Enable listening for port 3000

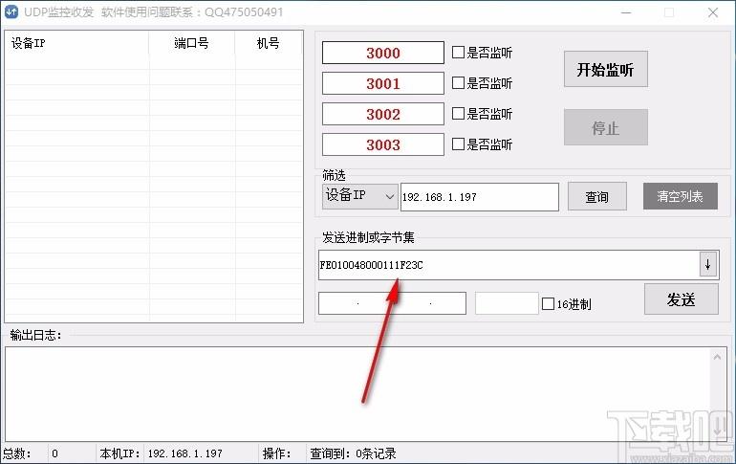(458, 52)
